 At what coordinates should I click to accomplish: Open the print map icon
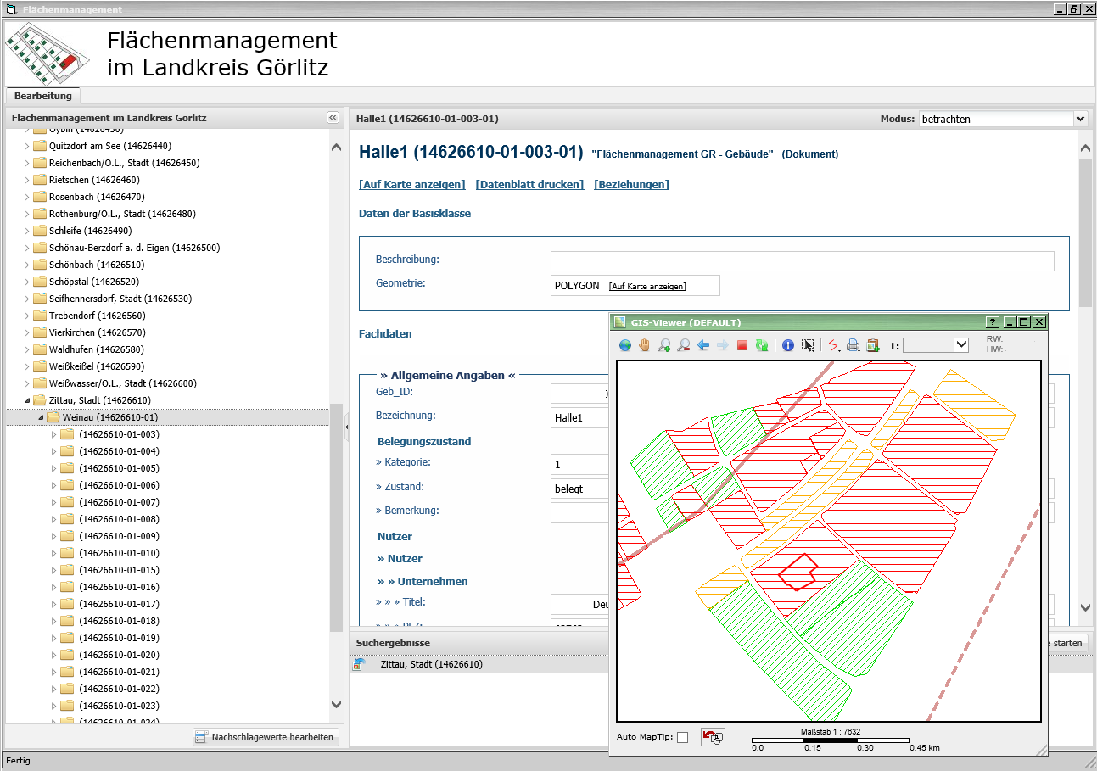click(854, 345)
